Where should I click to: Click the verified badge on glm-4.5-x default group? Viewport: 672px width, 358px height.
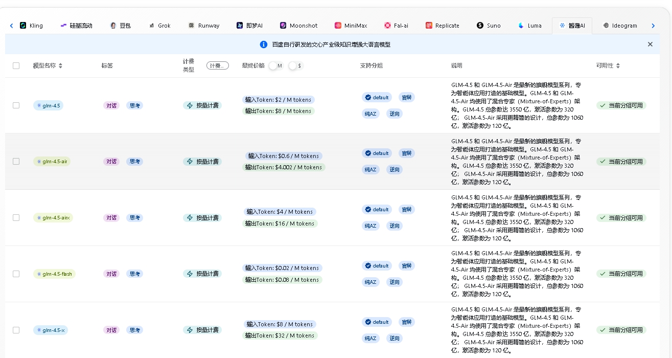367,322
